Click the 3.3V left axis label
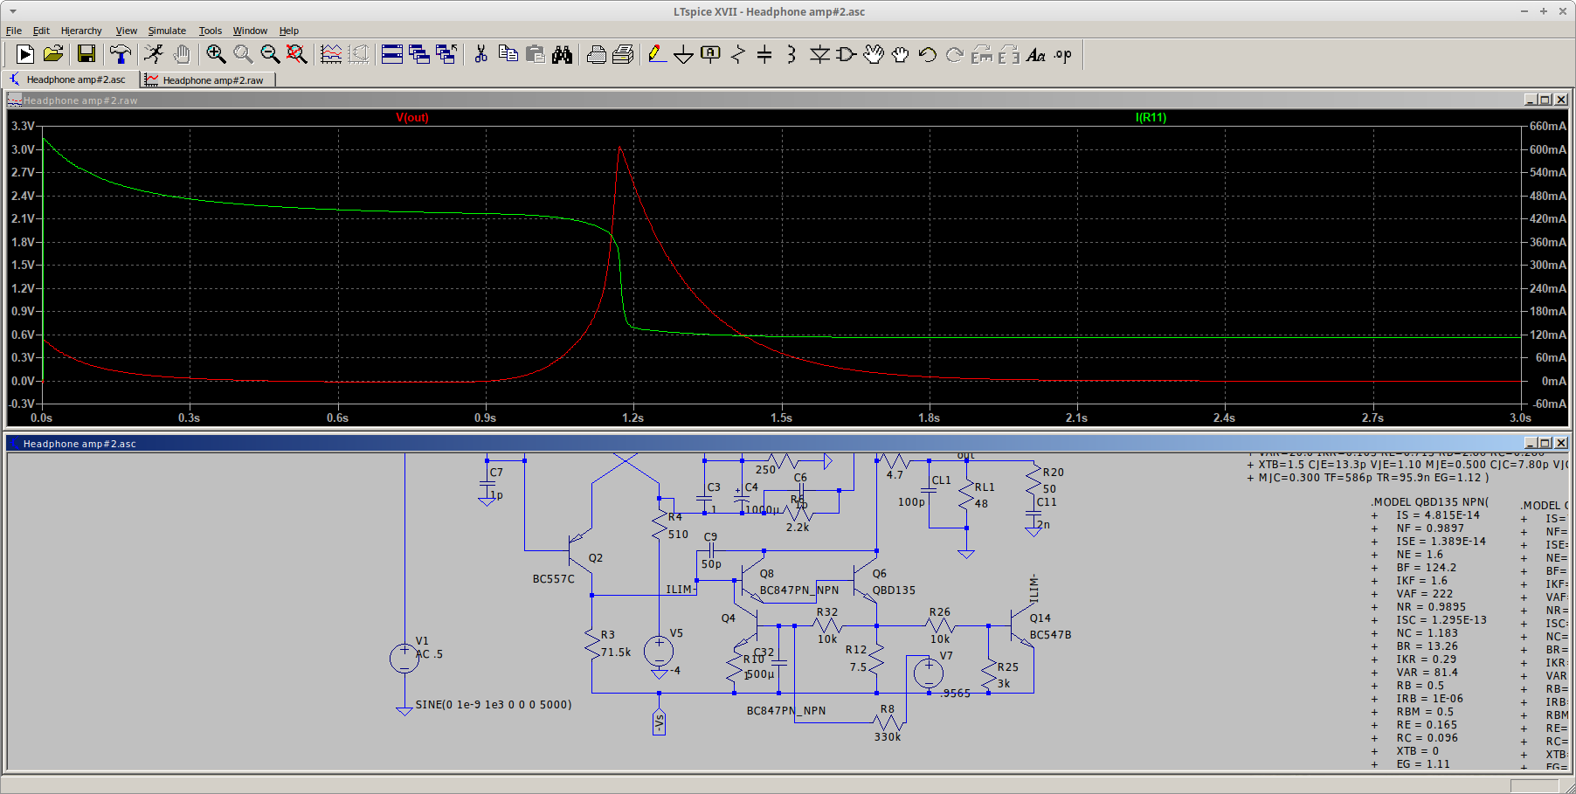This screenshot has height=794, width=1576. pos(23,126)
